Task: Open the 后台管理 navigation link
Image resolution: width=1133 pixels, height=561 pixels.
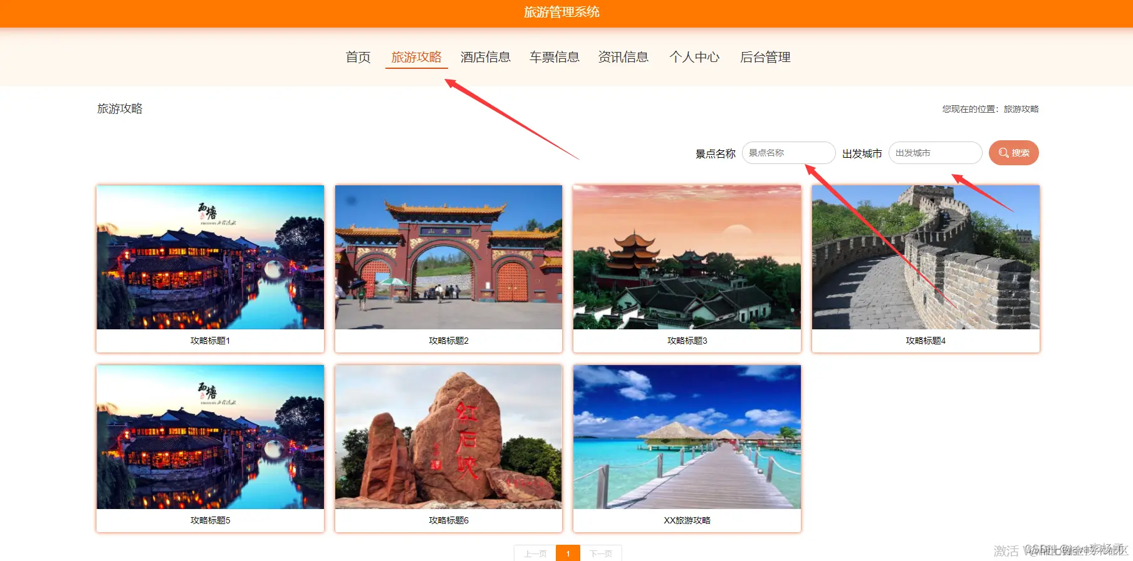Action: pos(765,57)
